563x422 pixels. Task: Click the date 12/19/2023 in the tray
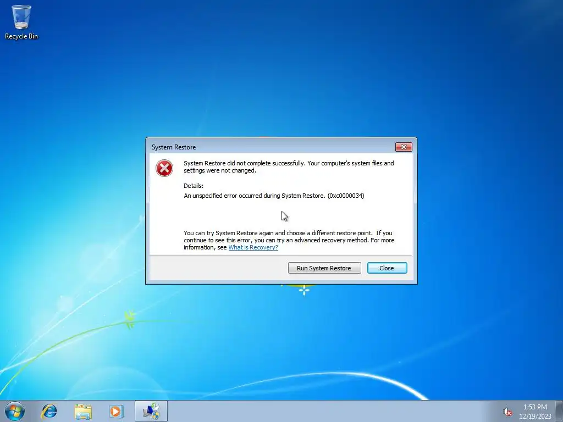click(x=535, y=417)
